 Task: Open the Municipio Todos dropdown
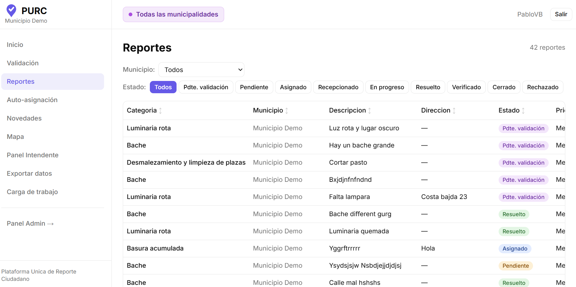pos(201,70)
